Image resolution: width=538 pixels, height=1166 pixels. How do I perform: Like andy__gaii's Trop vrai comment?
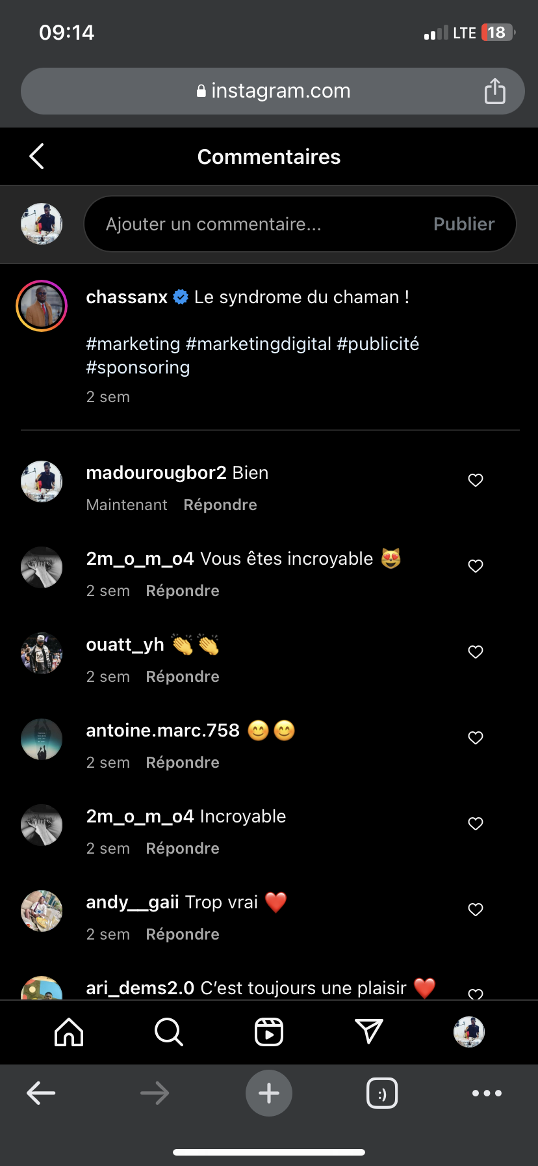(x=476, y=910)
